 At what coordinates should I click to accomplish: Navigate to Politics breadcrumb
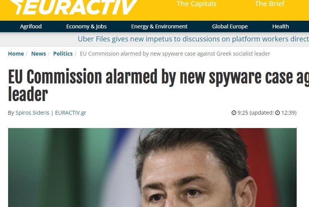coord(63,54)
